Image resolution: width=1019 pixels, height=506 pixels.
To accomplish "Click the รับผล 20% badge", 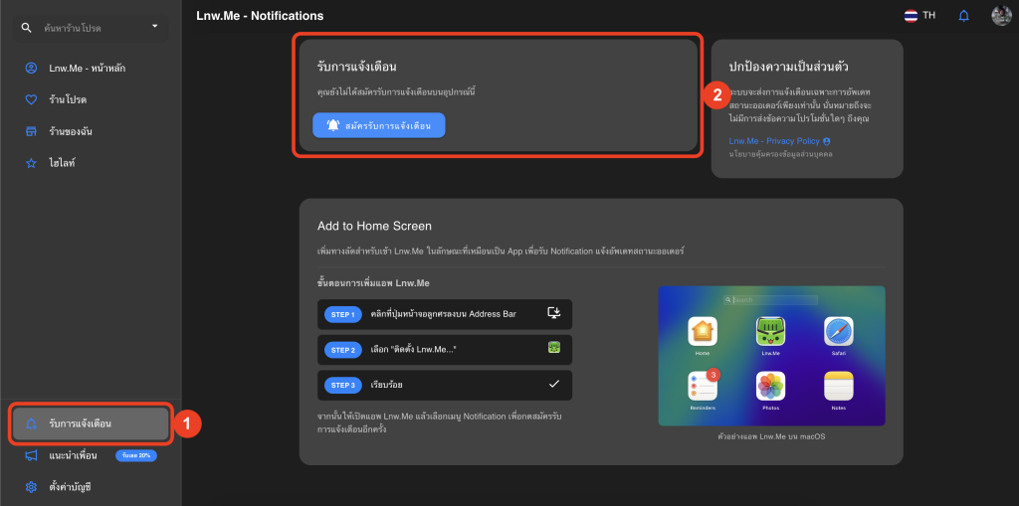I will pyautogui.click(x=136, y=455).
